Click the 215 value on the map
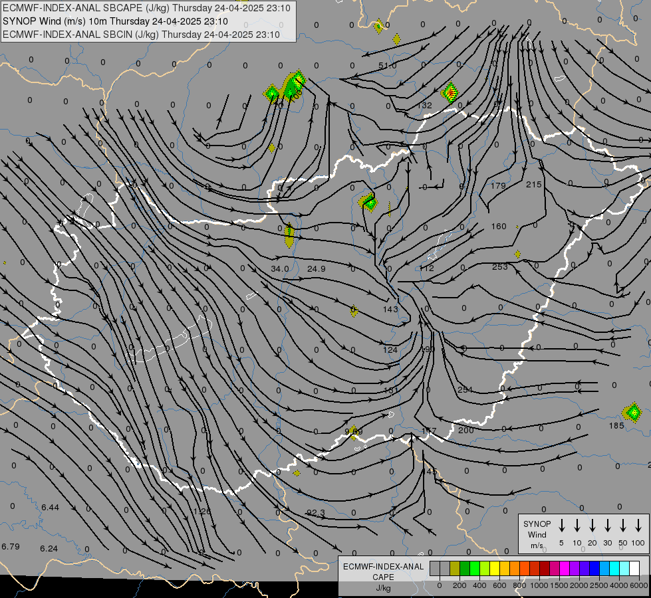The height and width of the screenshot is (598, 651). (534, 184)
